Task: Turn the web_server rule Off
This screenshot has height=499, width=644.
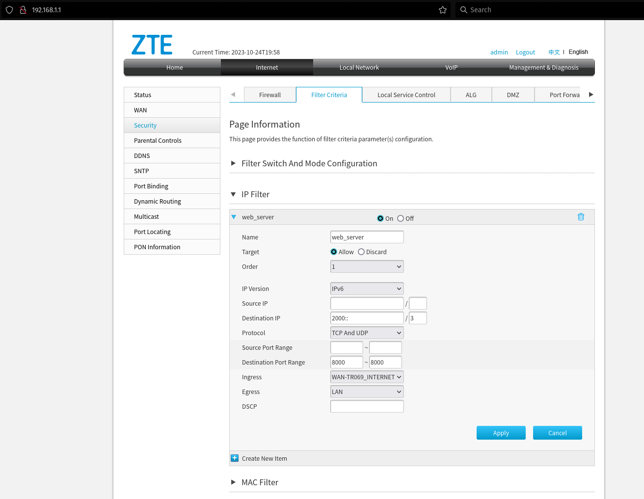Action: point(401,218)
